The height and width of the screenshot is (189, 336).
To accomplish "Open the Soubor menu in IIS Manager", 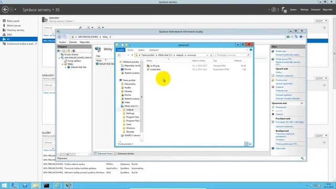I will (x=62, y=42).
